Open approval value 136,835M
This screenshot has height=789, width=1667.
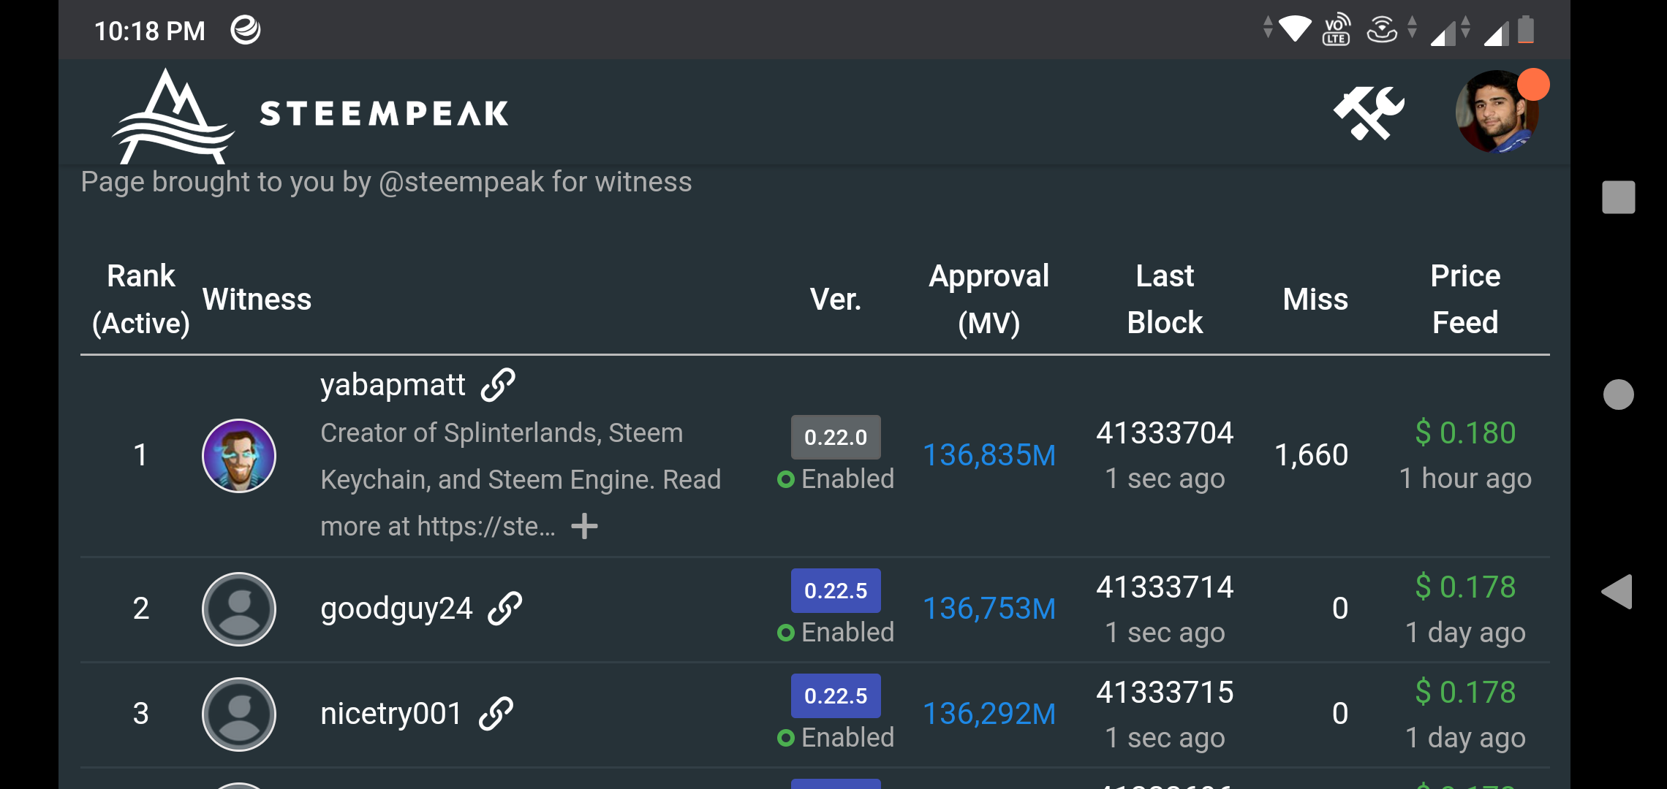click(x=989, y=455)
